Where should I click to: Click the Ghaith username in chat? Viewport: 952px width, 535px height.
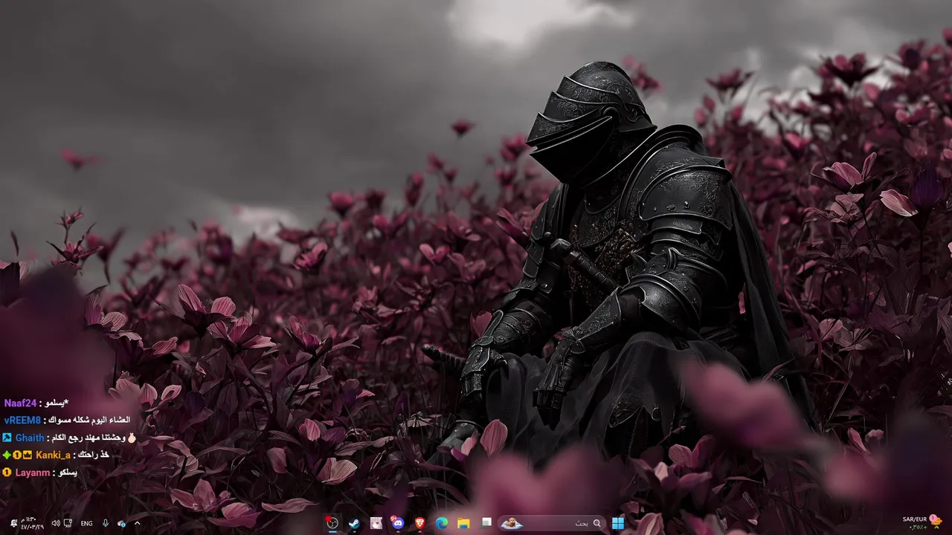[x=30, y=438]
